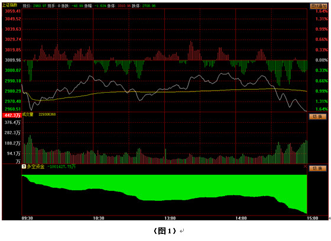Click the 10:30 time axis marker

click(99, 218)
